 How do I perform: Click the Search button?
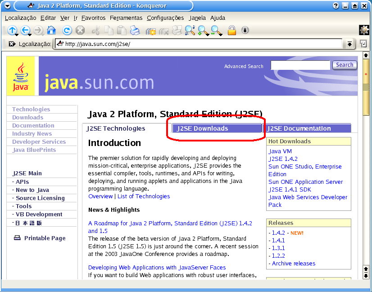tap(345, 65)
